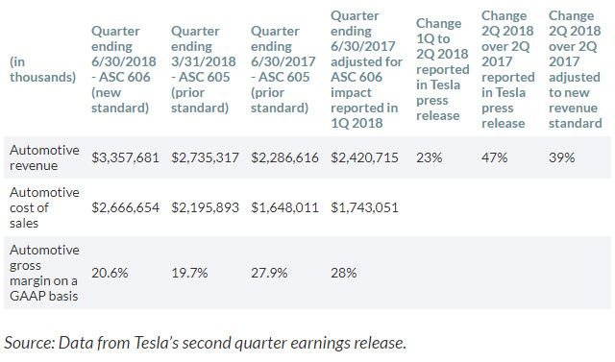Click the $1,743,051 adjusted cost cell
This screenshot has width=615, height=362.
pos(364,207)
